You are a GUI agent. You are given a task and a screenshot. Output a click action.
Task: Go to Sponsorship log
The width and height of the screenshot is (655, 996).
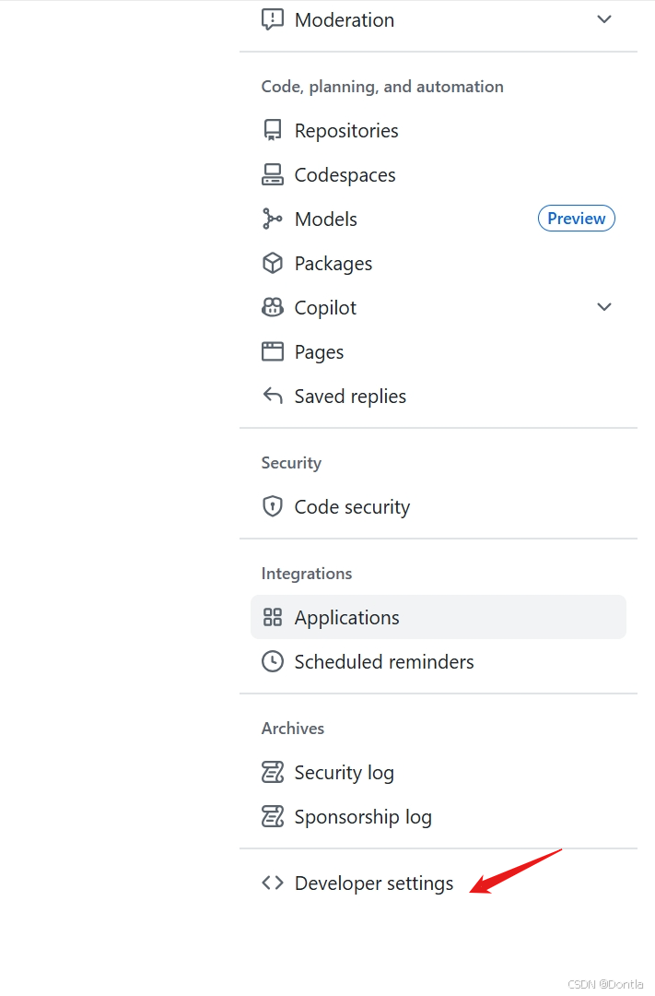[x=362, y=816]
